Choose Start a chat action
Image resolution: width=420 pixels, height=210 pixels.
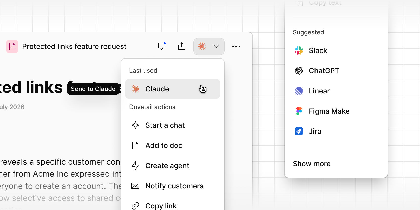tap(173, 125)
